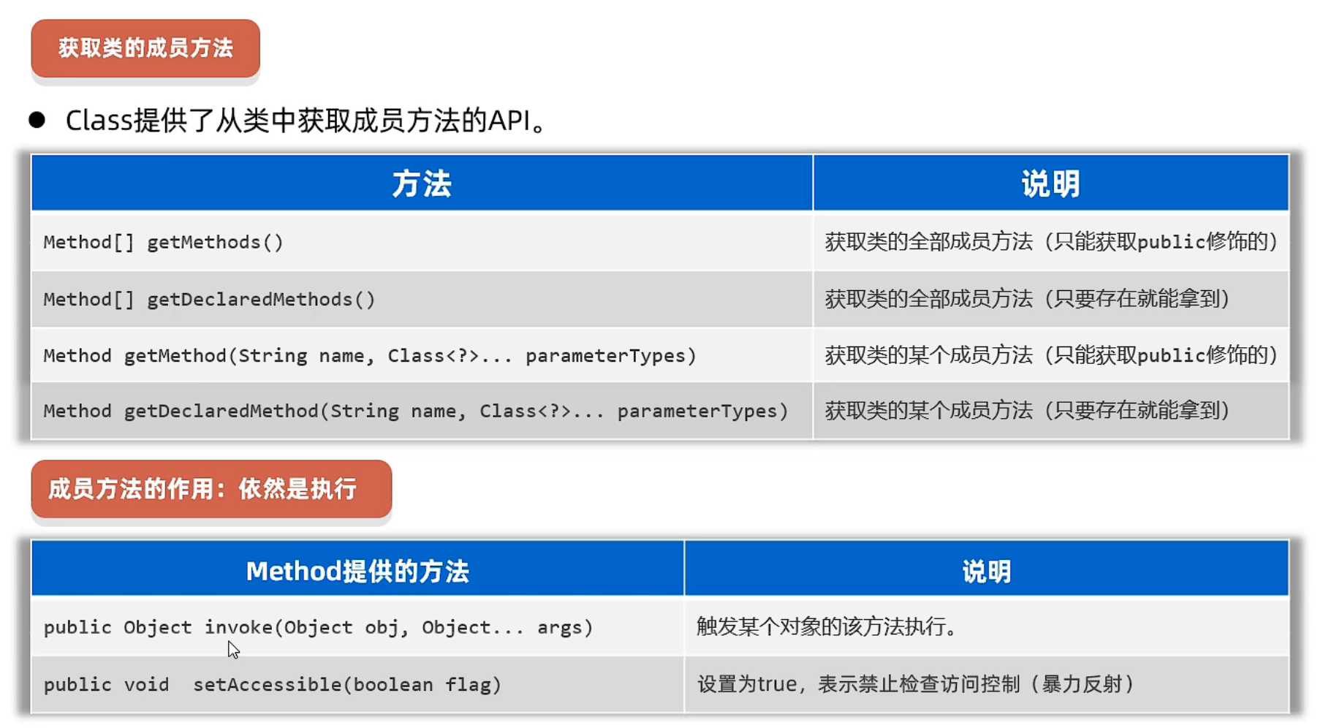Image resolution: width=1323 pixels, height=728 pixels.
Task: Select the sentence Class提供了从类中获取成员方法的API
Action: tap(306, 121)
